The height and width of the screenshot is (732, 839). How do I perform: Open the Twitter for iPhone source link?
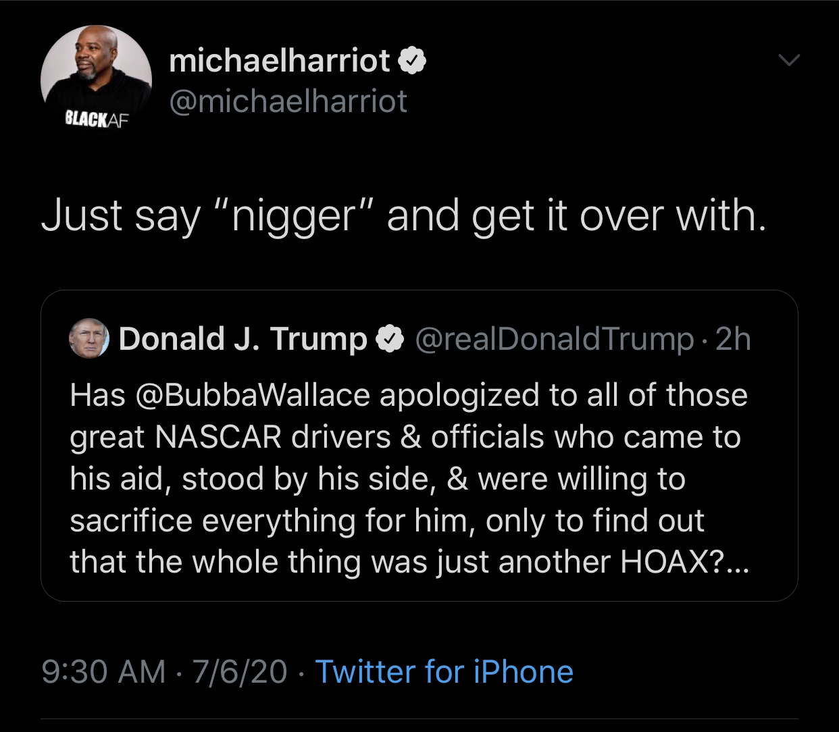(444, 672)
